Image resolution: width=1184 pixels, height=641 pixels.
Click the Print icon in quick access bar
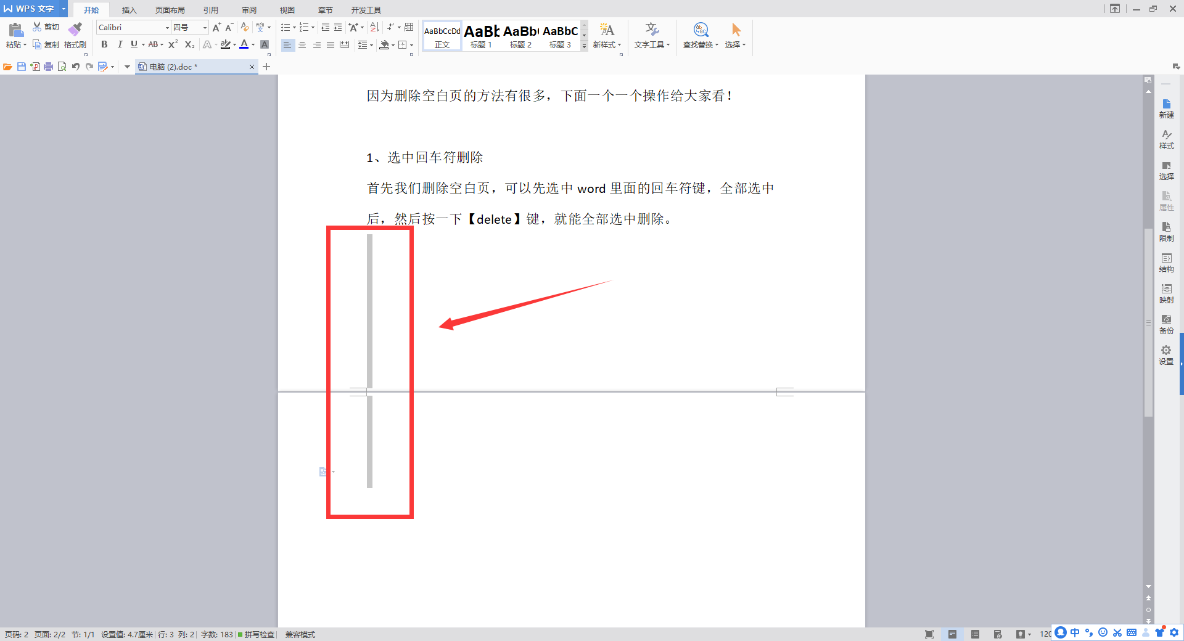pyautogui.click(x=49, y=67)
